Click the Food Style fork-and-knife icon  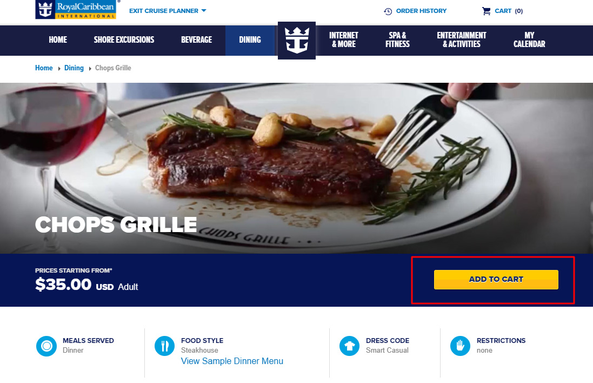coord(164,346)
